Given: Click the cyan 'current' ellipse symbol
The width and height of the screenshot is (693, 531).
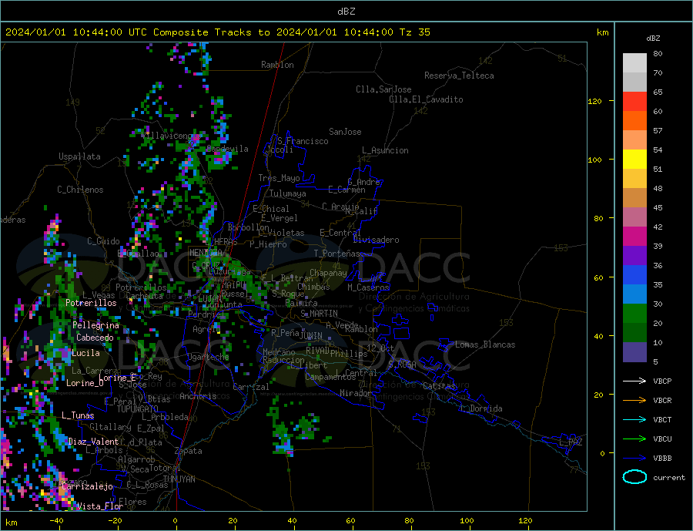Looking at the screenshot, I should [634, 477].
